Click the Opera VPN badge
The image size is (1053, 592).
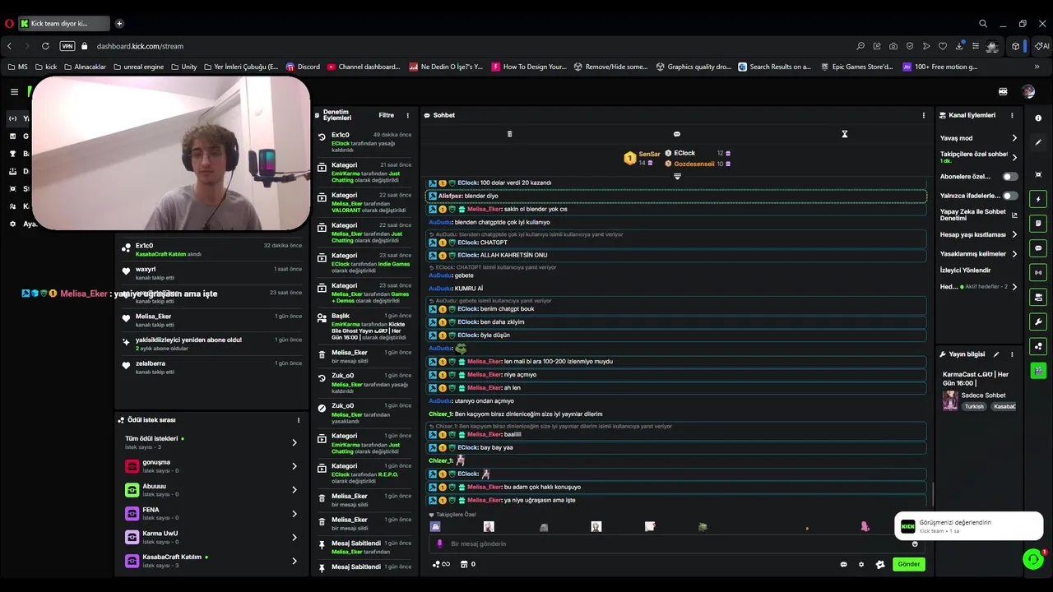67,46
